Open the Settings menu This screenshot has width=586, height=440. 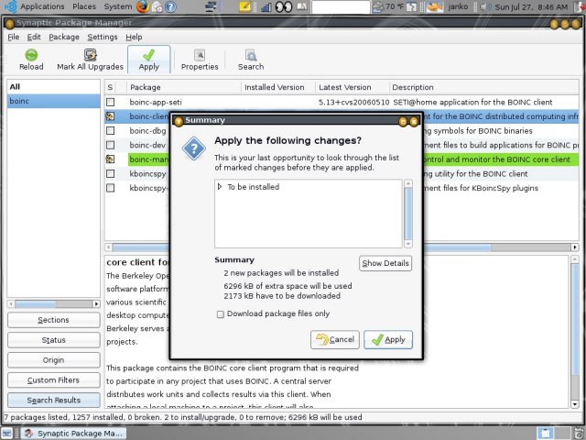coord(102,37)
